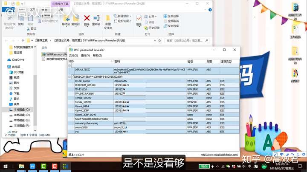Open 3D 对象 in the navigation pane
Screen dimensions: 307x172
[17, 72]
